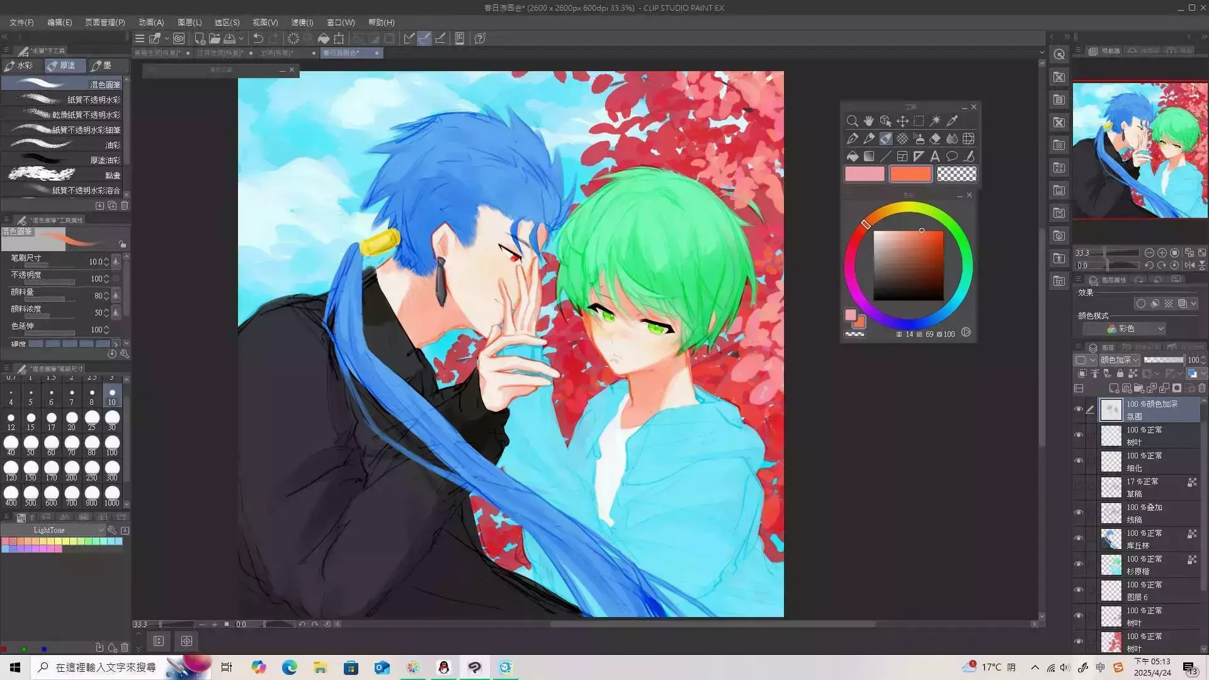Select the Eraser tool in tool palette
1209x680 pixels.
point(935,139)
